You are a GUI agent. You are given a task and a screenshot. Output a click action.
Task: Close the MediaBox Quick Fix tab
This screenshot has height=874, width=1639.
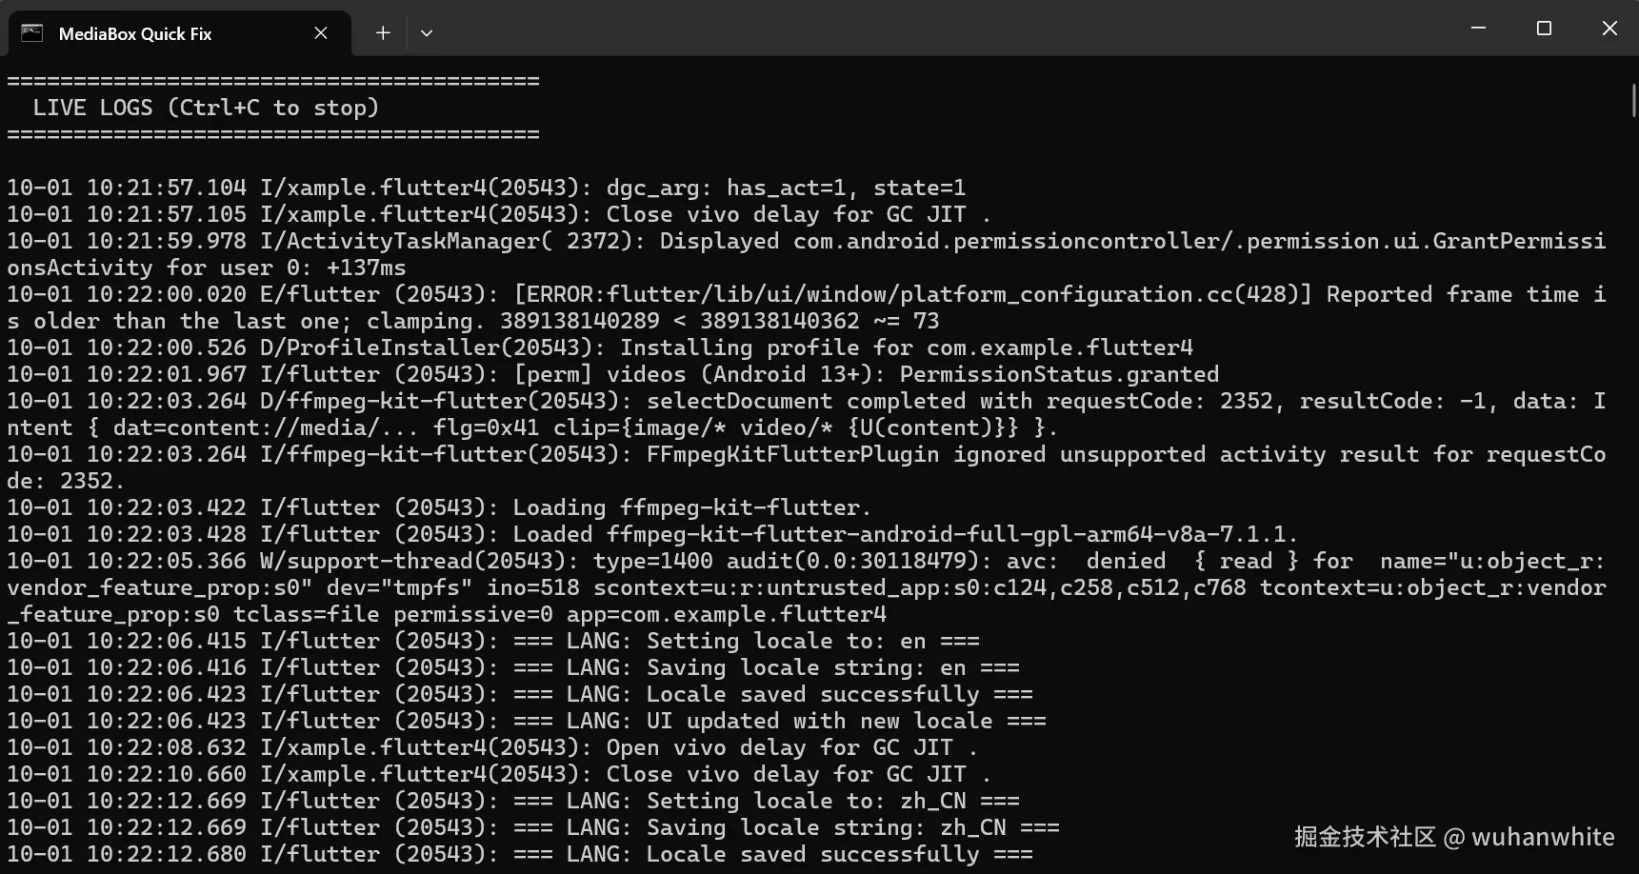coord(321,33)
